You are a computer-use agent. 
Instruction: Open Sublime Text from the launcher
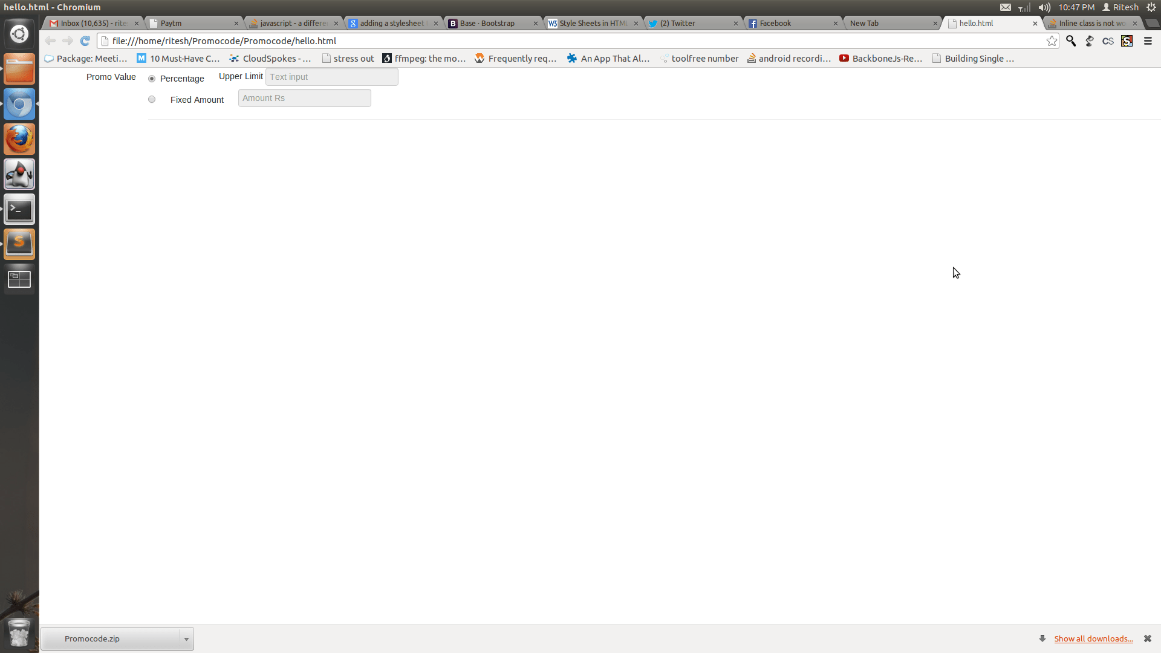(x=19, y=244)
